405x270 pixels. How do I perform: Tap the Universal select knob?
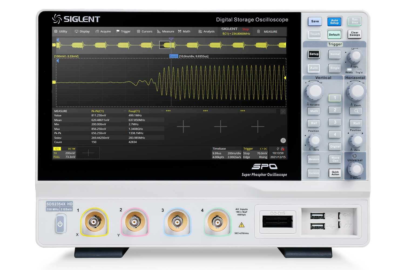(x=356, y=169)
